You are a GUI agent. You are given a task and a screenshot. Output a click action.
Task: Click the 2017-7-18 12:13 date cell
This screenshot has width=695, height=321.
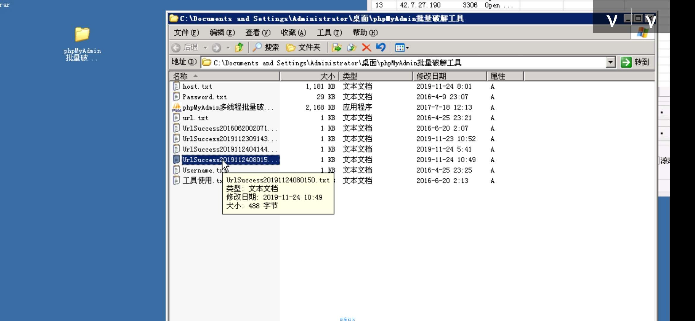(x=444, y=107)
